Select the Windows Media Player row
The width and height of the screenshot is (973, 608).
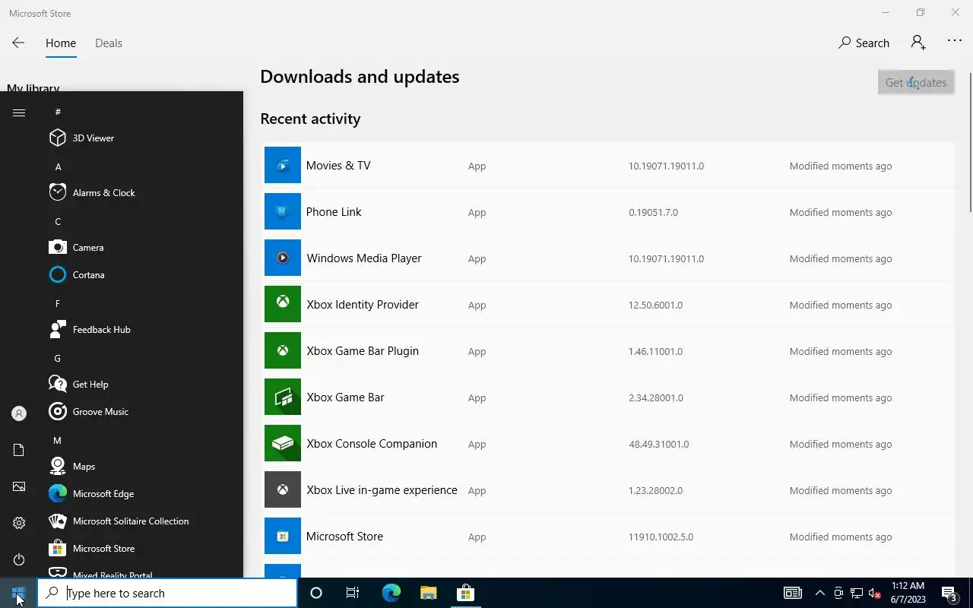[608, 258]
